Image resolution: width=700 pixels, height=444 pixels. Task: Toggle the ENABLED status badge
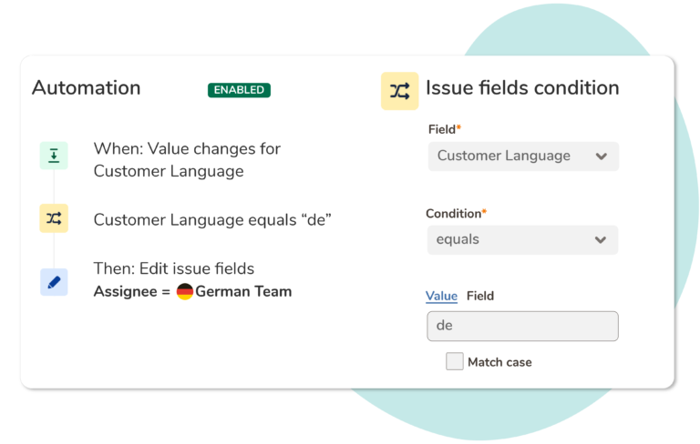[239, 90]
